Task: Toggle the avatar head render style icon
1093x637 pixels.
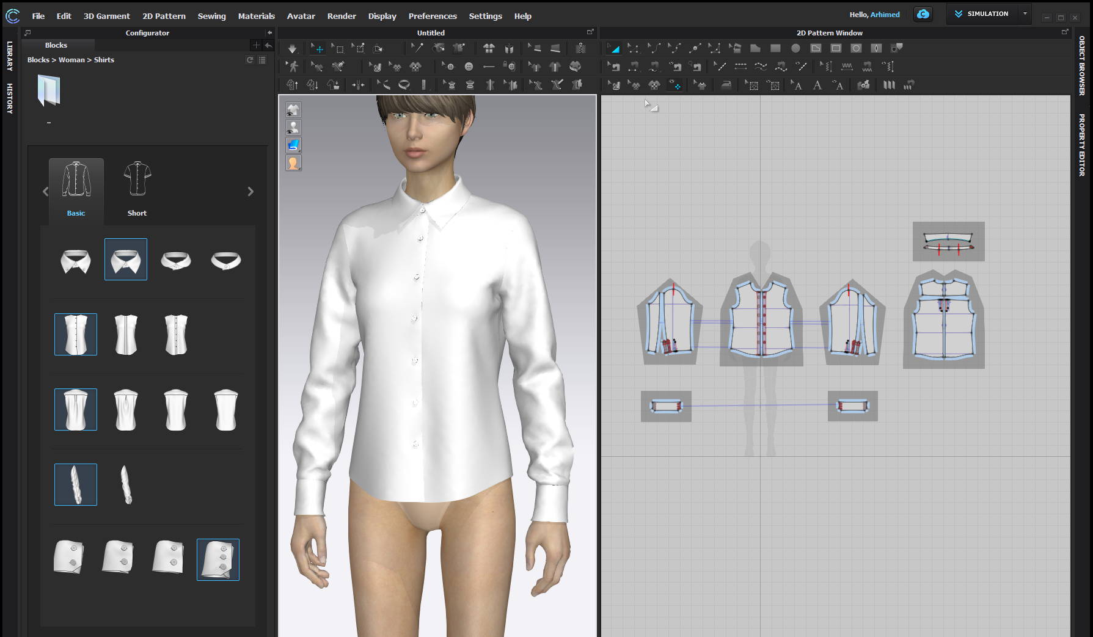Action: pyautogui.click(x=293, y=163)
